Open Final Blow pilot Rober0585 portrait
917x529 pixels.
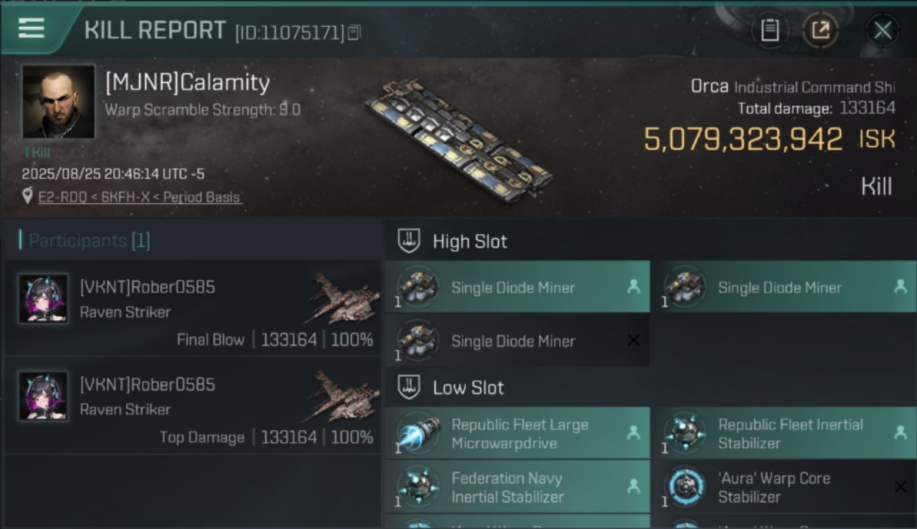43,298
